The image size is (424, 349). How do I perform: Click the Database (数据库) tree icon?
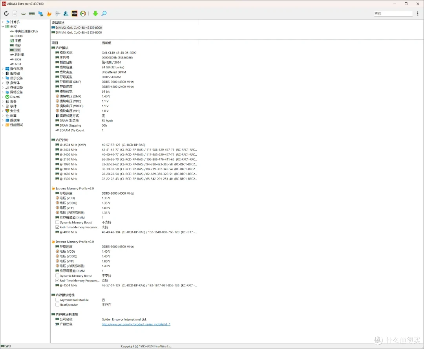(x=7, y=120)
